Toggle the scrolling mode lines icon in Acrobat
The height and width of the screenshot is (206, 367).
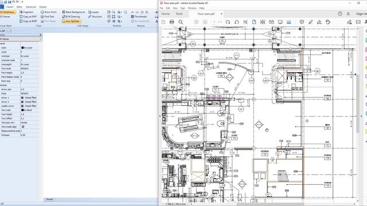[289, 22]
